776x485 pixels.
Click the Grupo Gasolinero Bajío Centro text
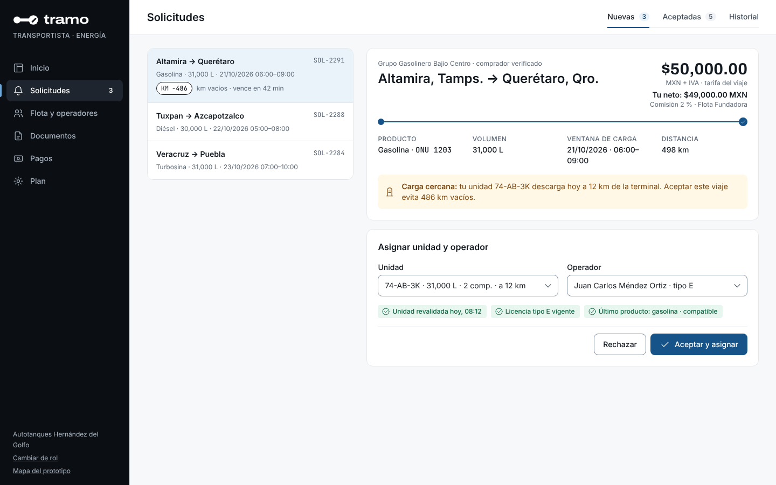tap(424, 64)
